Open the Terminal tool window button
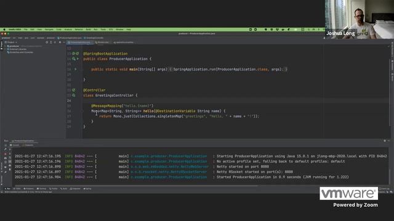Image resolution: width=394 pixels, height=221 pixels. pyautogui.click(x=41, y=188)
